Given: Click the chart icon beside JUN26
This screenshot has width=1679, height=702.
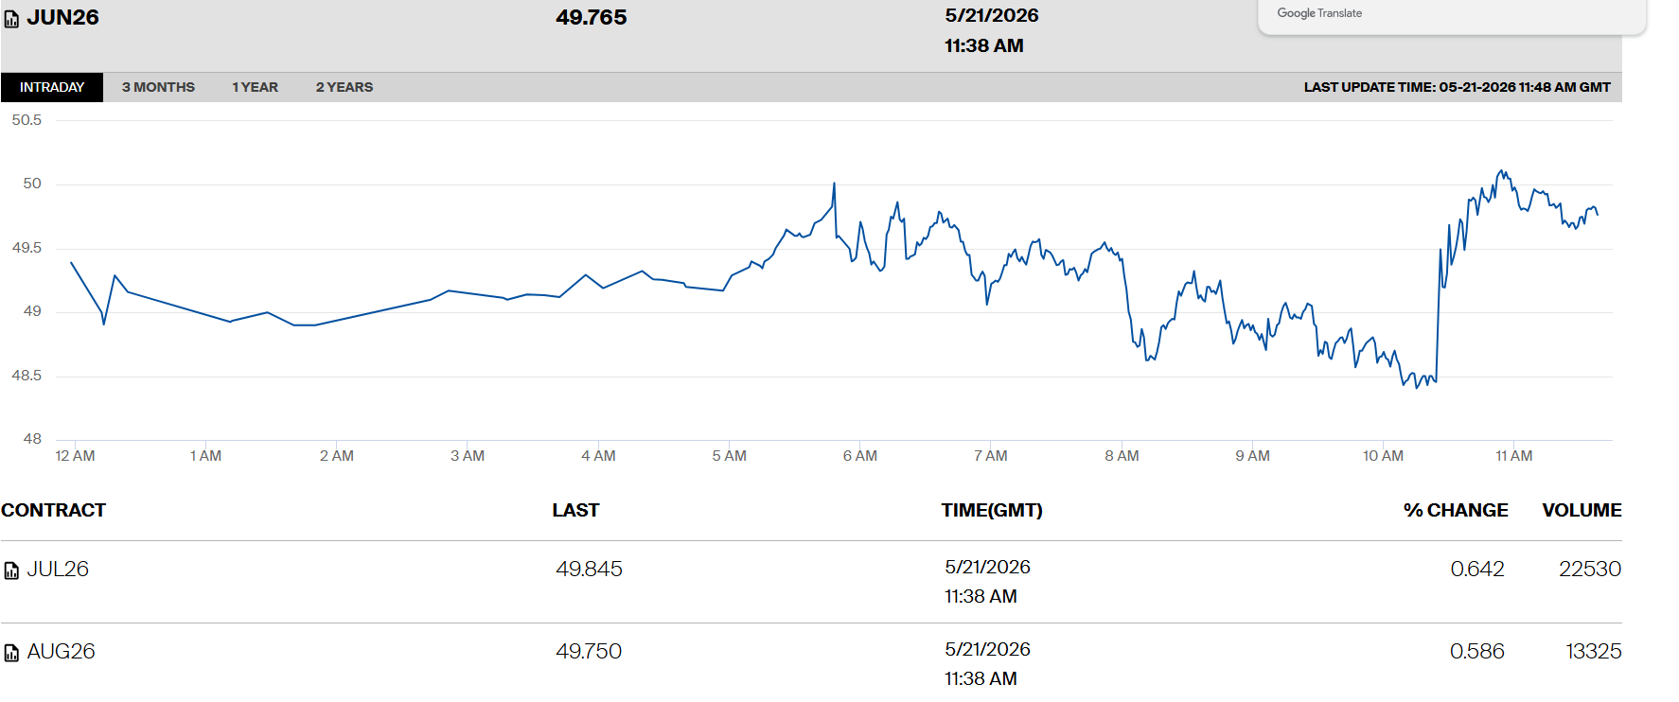Looking at the screenshot, I should pyautogui.click(x=11, y=19).
